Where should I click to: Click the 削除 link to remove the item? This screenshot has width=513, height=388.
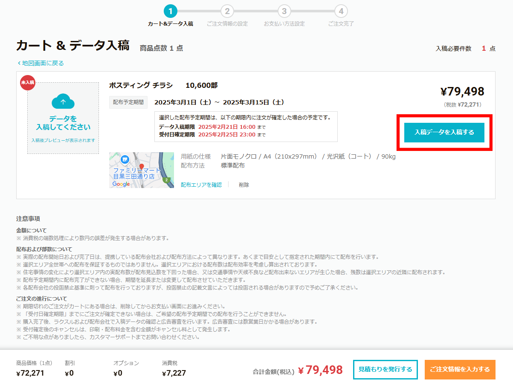pyautogui.click(x=244, y=185)
